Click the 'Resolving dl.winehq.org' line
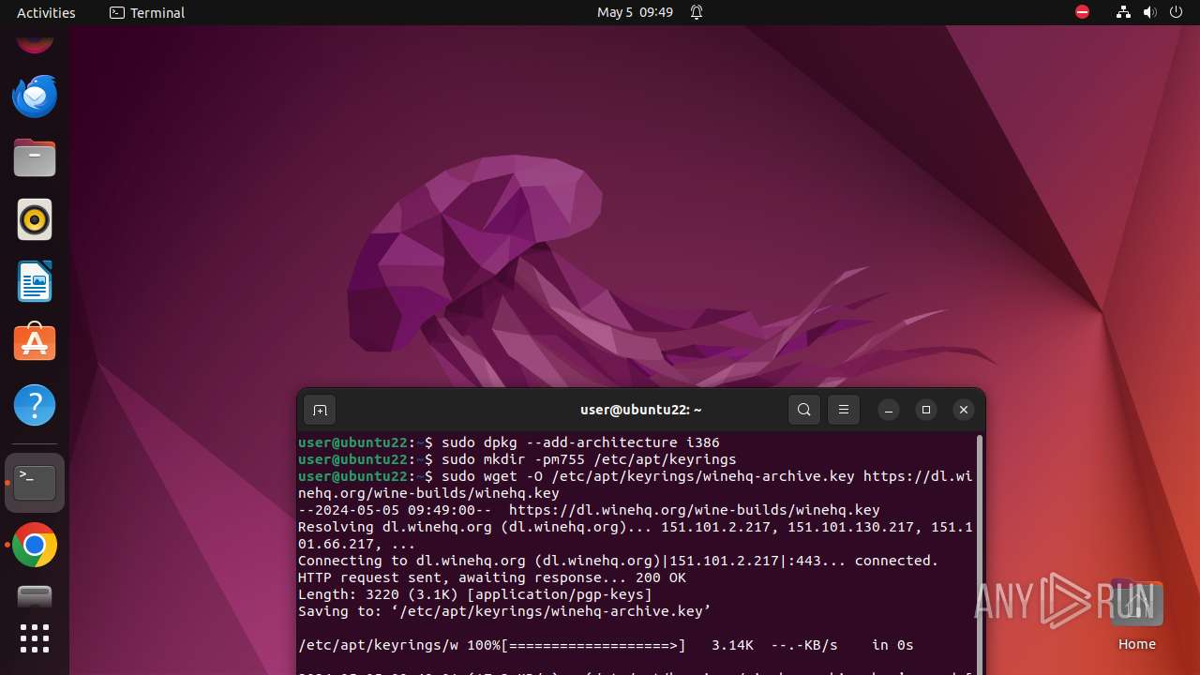Screen dimensions: 1200x675 click(636, 535)
